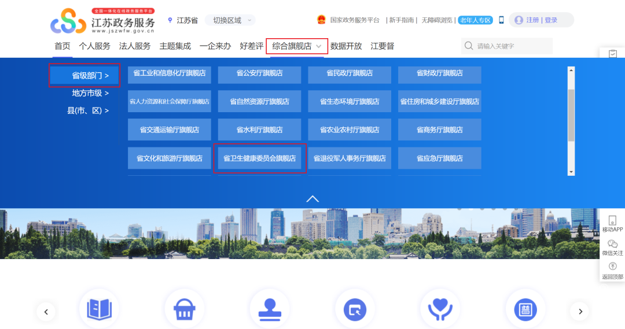
Task: Click the 国家政务服务平台 link
Action: coord(355,20)
